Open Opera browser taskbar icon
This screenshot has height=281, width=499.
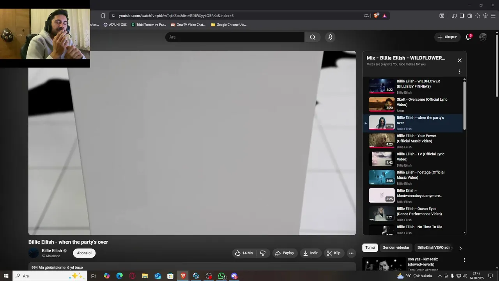[x=132, y=276]
